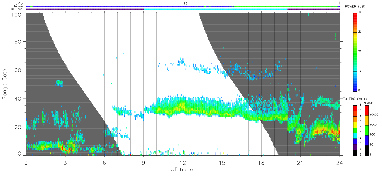Click the orange segment of the NOISE colorbar
This screenshot has width=382, height=176.
(x=367, y=120)
